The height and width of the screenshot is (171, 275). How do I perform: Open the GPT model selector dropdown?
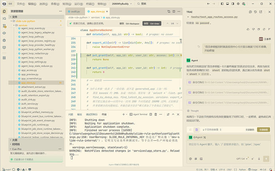pos(242,159)
